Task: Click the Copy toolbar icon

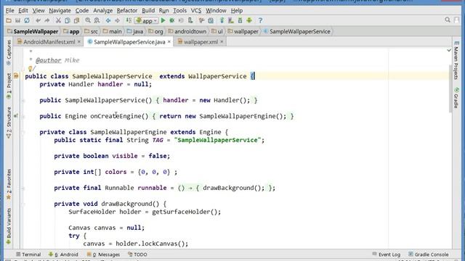Action: [68, 20]
